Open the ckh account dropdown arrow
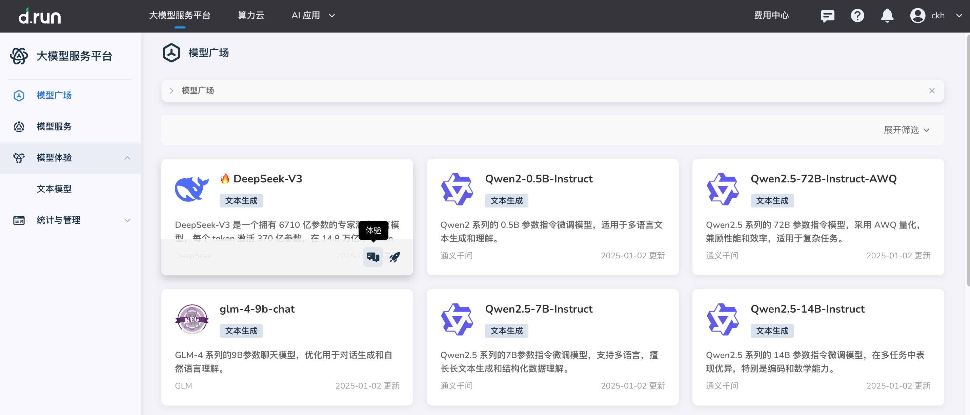The width and height of the screenshot is (970, 415). tap(959, 16)
